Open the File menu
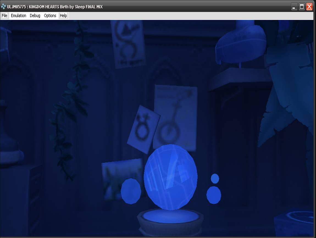Screen dimensions: 316x238 point(4,16)
